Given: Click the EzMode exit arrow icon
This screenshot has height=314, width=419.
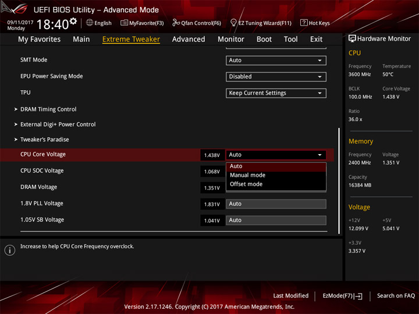Looking at the screenshot, I should 358,296.
